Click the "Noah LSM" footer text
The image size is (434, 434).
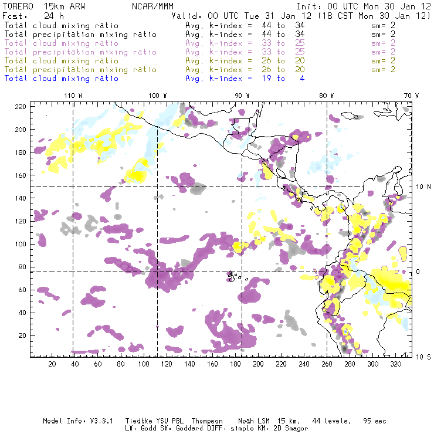coord(254,421)
